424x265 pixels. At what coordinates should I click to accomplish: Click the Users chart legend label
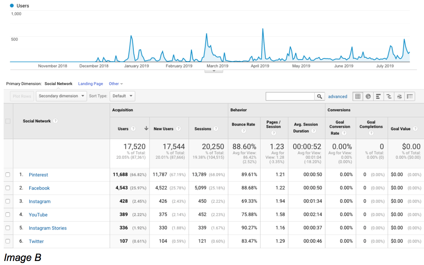click(23, 6)
